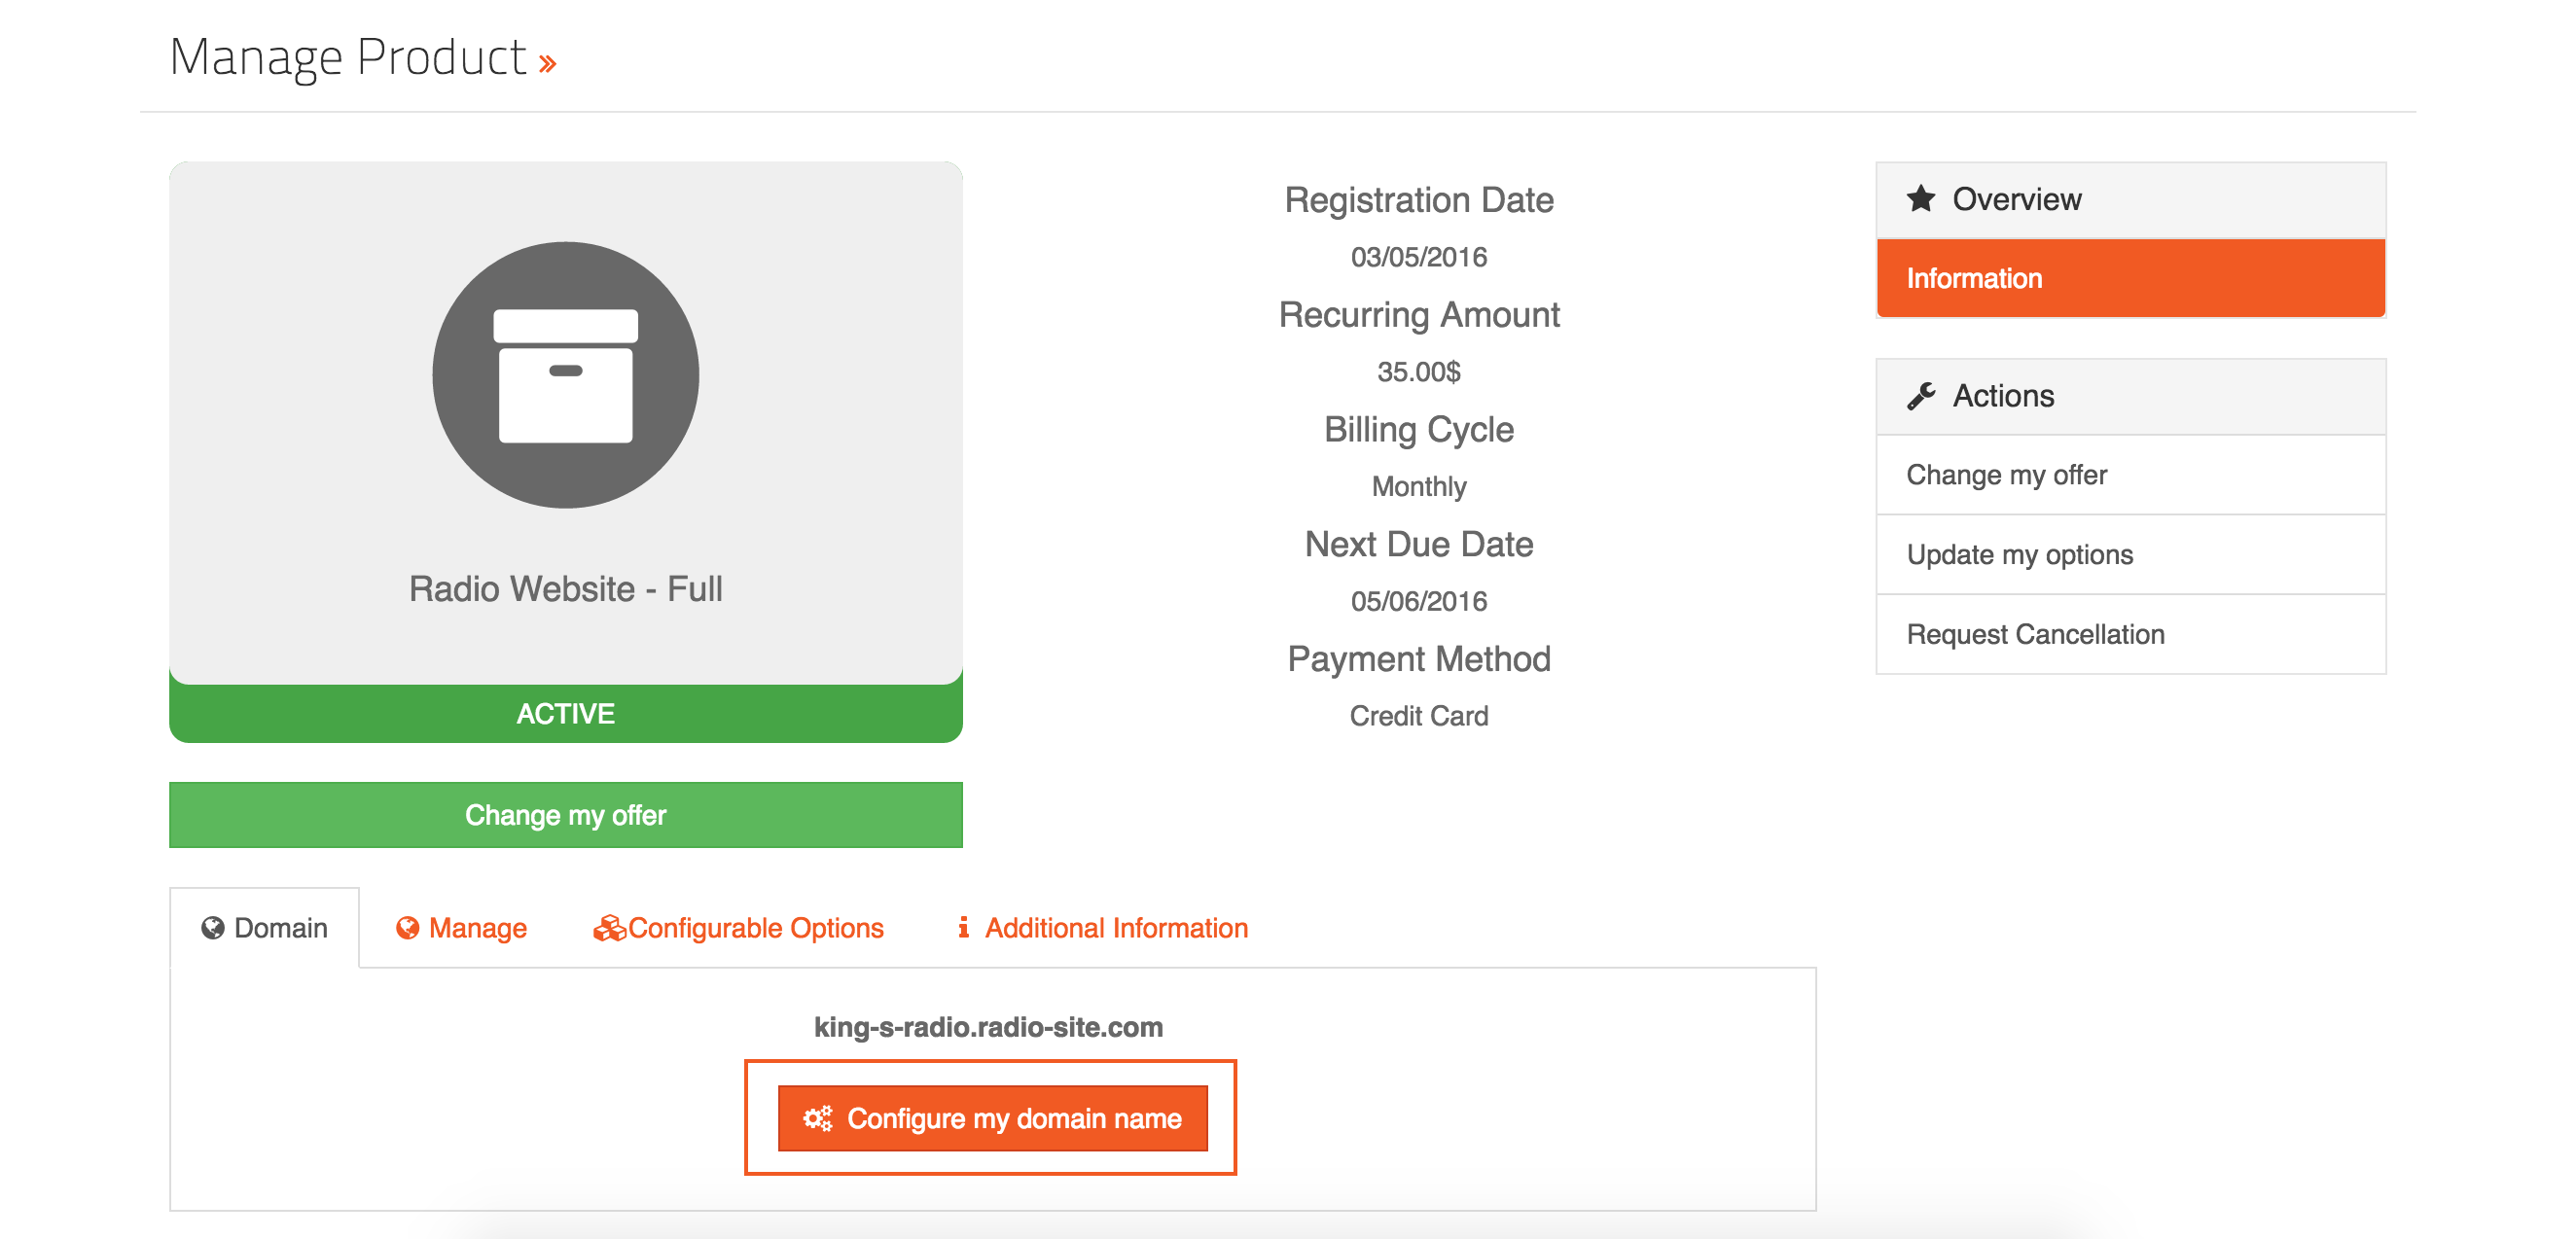Click the green ACTIVE status bar

(x=565, y=713)
